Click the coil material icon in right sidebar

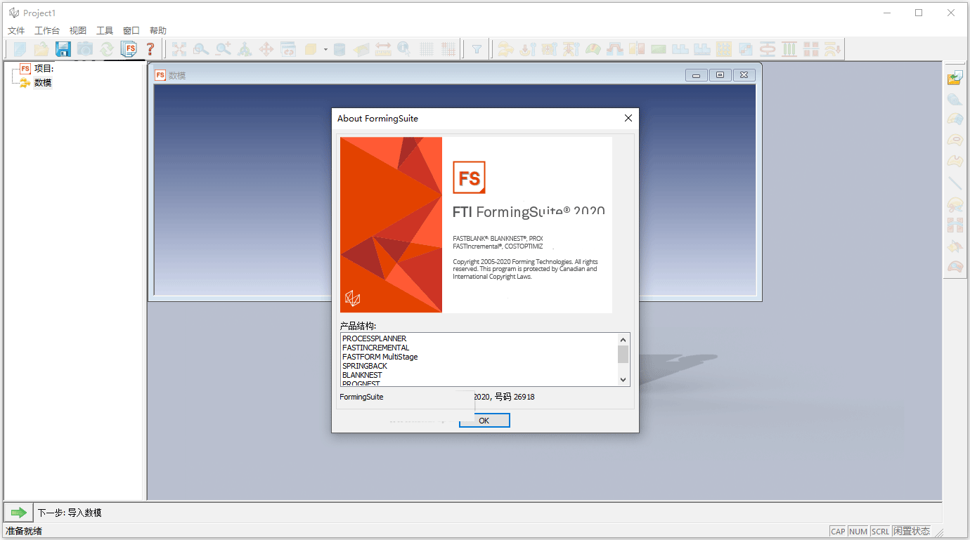point(955,100)
